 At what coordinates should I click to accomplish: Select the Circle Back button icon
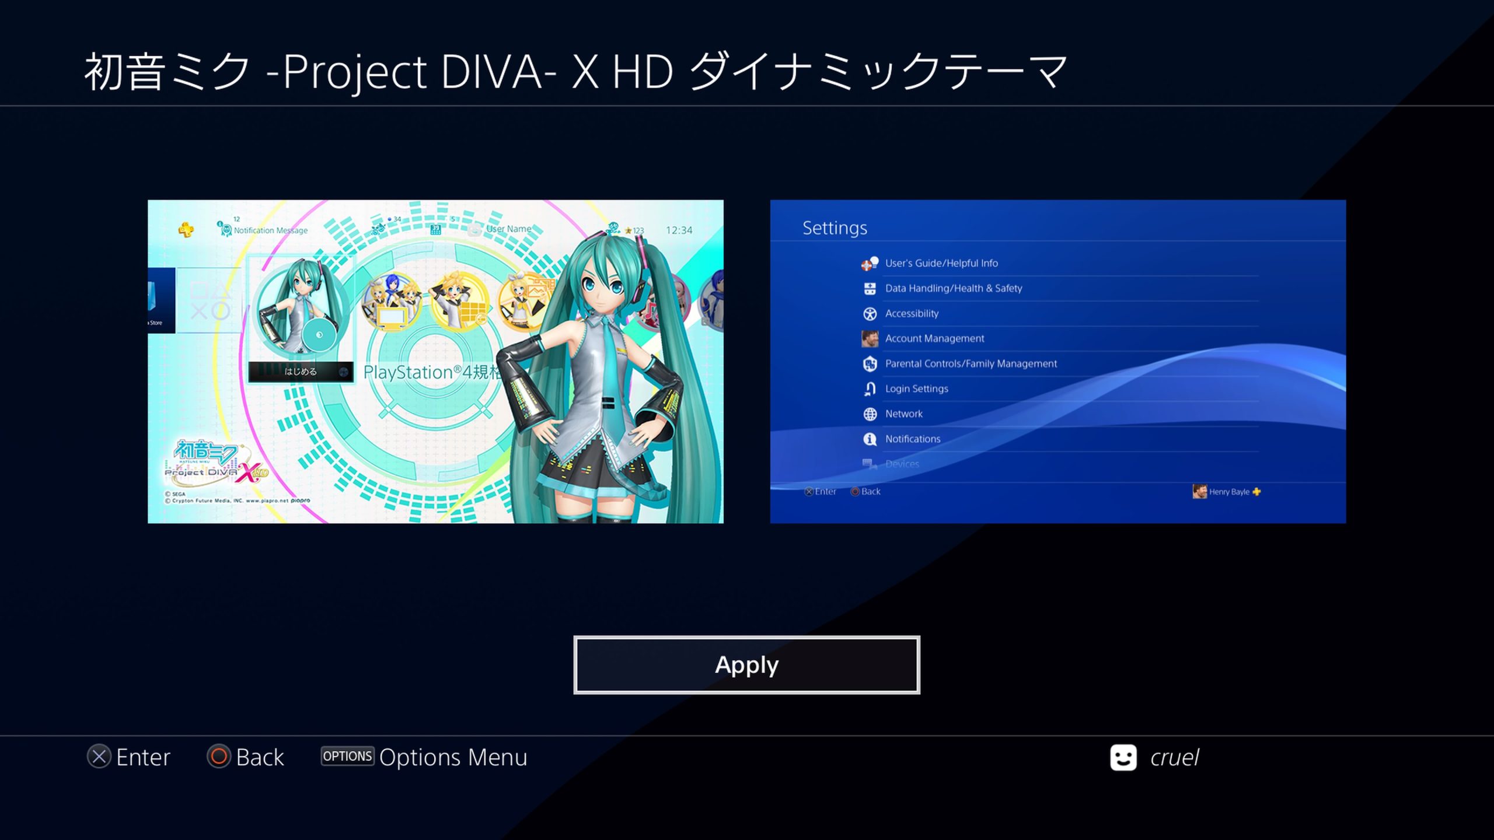click(219, 757)
